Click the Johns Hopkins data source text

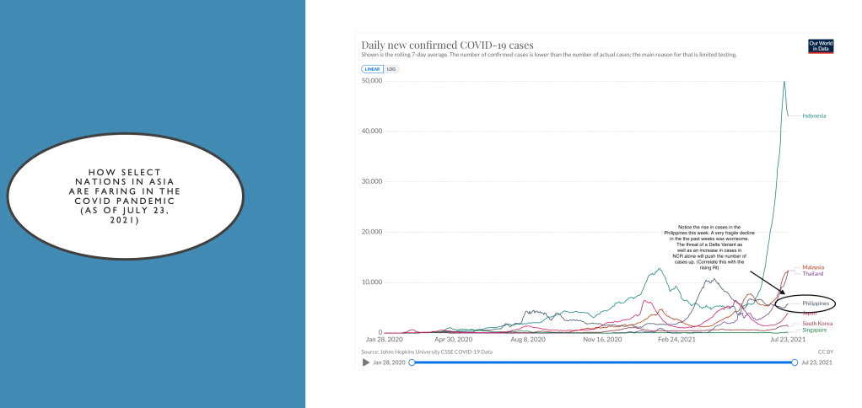pyautogui.click(x=426, y=351)
